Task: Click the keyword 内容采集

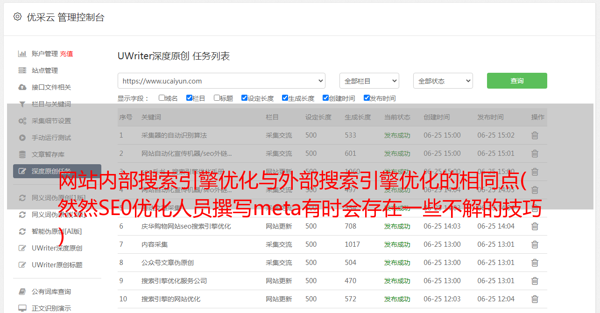Action: [x=155, y=244]
